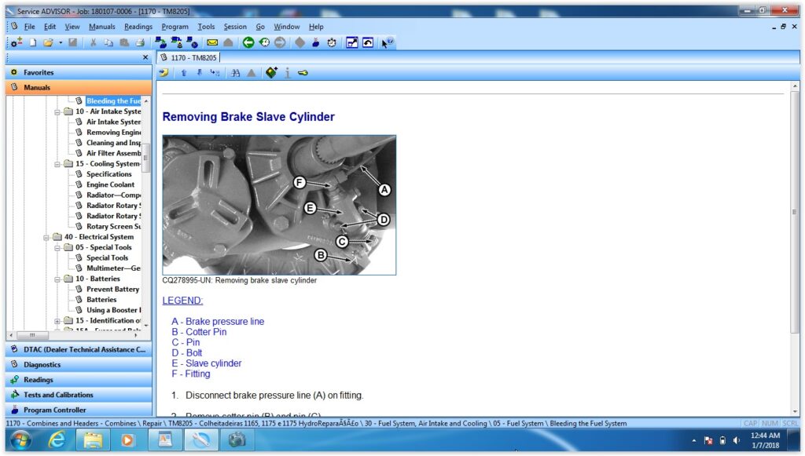
Task: Open email using the envelope toolbar icon
Action: pos(211,42)
